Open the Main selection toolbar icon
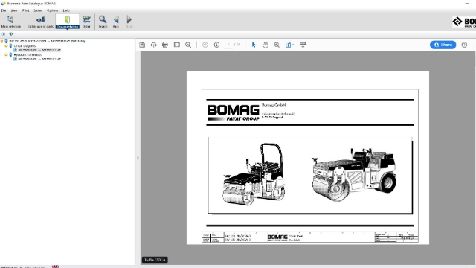The image size is (476, 268). pos(11,22)
